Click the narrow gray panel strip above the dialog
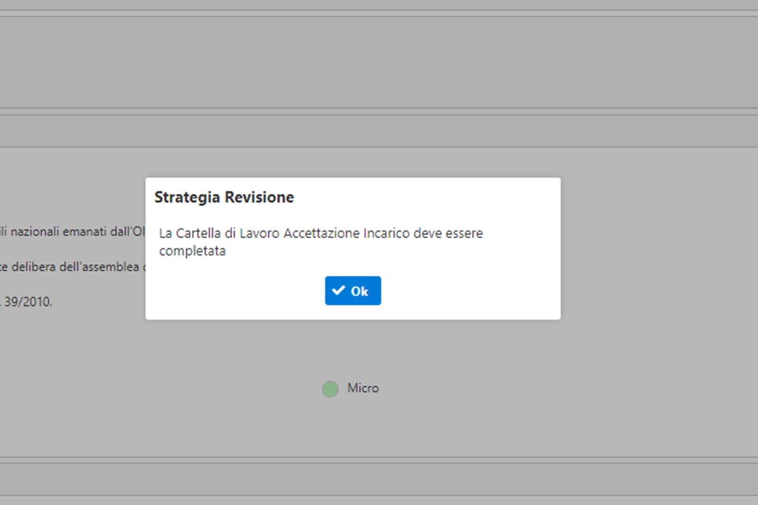The image size is (758, 505). (x=379, y=131)
